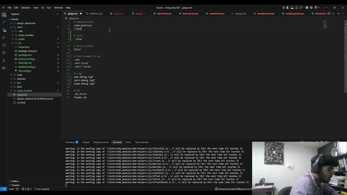Click the remote window icon in status bar
This screenshot has width=347, height=195.
pyautogui.click(x=4, y=189)
